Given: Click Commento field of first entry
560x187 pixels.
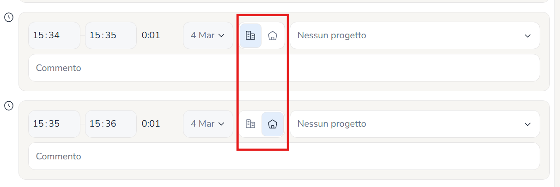Looking at the screenshot, I should click(x=284, y=68).
